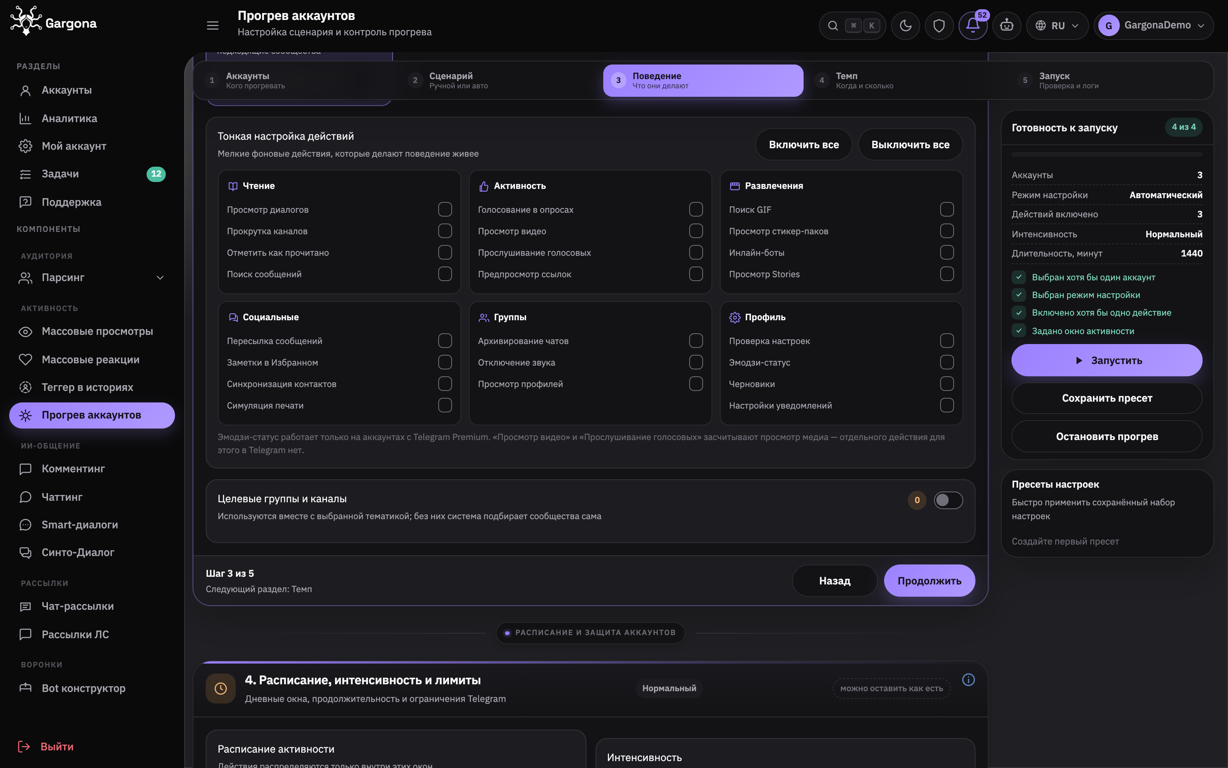
Task: Toggle the Целевые группы и каналы switch
Action: (948, 500)
